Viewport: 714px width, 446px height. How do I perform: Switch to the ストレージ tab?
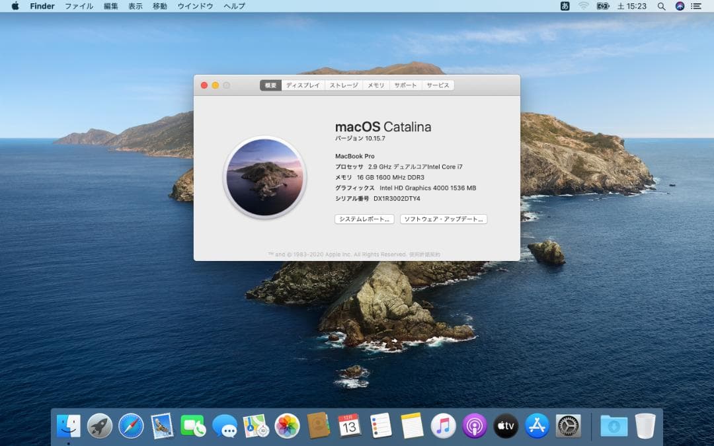pos(343,85)
